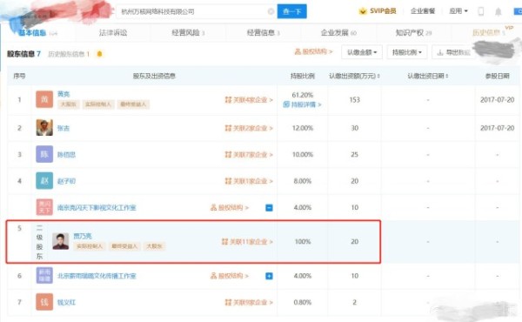522x322 pixels.
Task: Open the 持股比例 dropdown filter
Action: [x=407, y=52]
